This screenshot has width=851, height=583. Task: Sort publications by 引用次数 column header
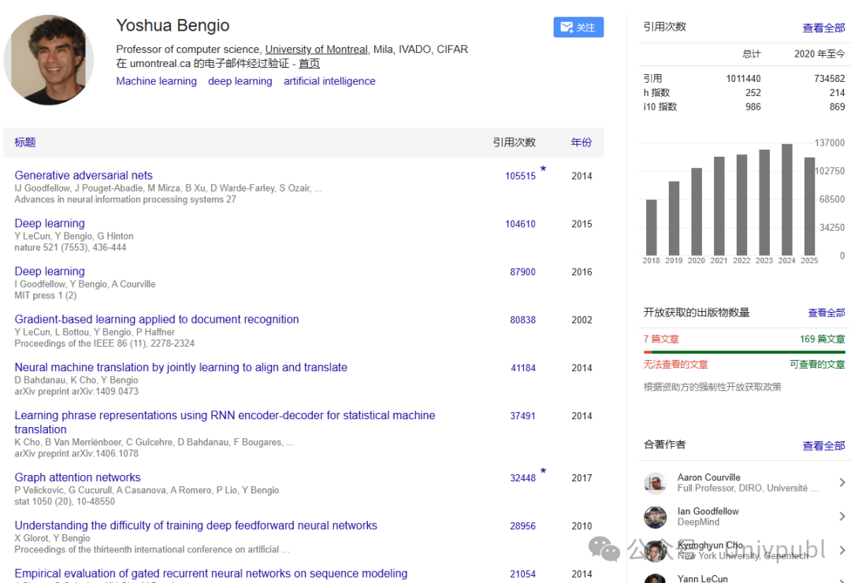click(x=514, y=143)
